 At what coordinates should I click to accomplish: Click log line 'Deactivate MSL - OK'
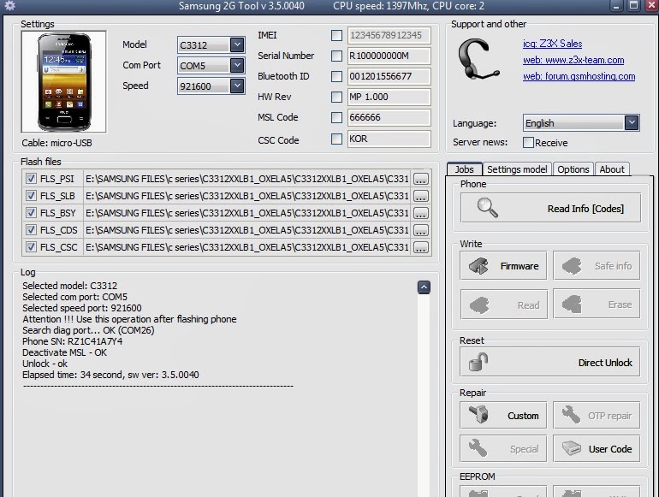[65, 352]
